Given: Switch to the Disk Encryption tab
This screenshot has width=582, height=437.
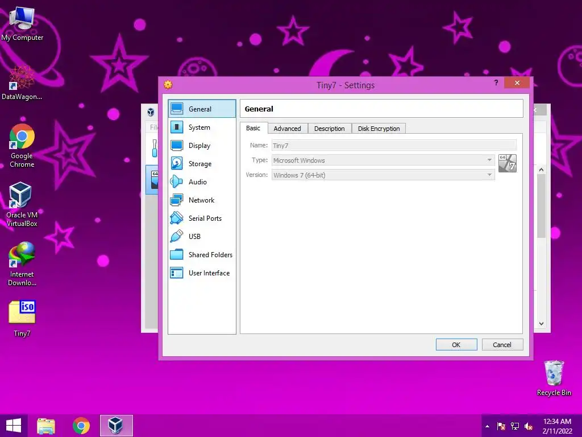Looking at the screenshot, I should pyautogui.click(x=379, y=128).
